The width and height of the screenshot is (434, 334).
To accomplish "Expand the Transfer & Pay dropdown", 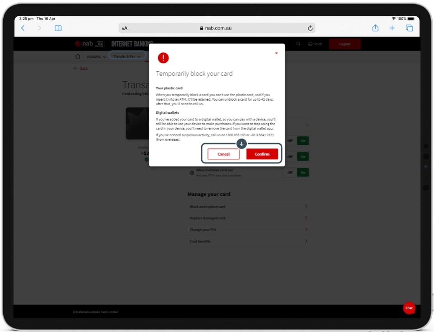I will click(x=127, y=56).
